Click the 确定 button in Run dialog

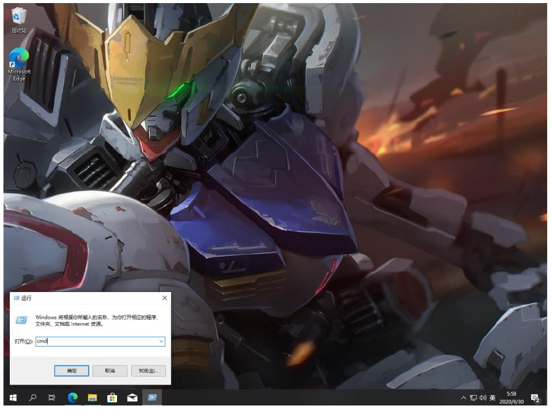point(72,371)
